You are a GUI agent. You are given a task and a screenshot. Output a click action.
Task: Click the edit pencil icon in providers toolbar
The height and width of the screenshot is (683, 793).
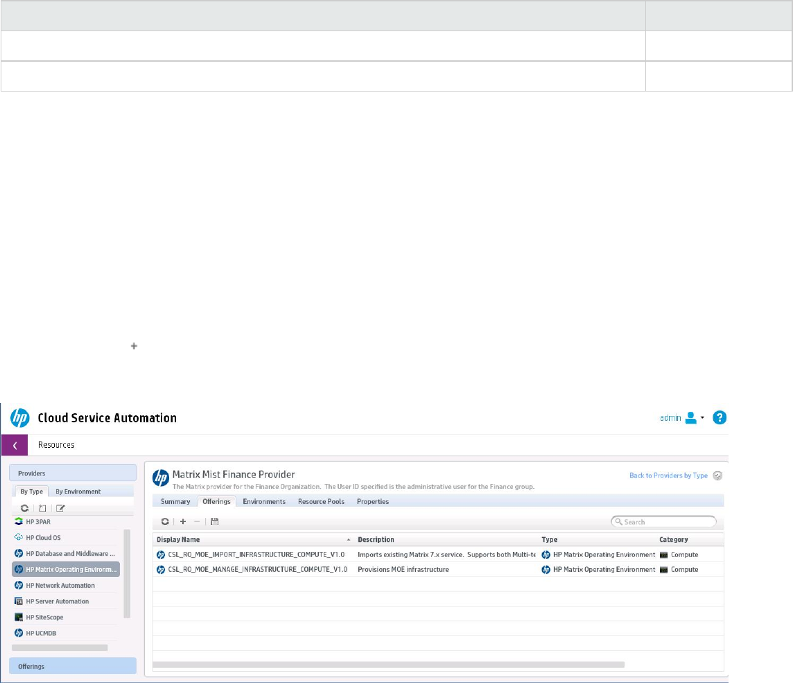coord(60,508)
